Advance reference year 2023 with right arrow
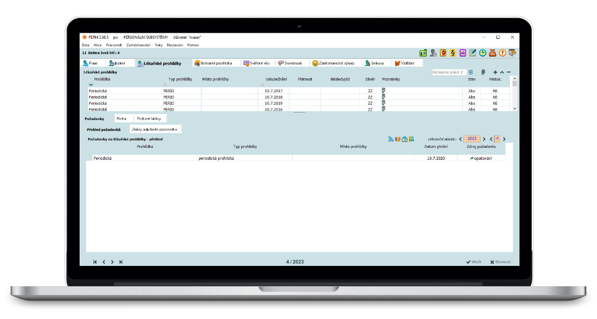This screenshot has width=597, height=319. [x=484, y=139]
